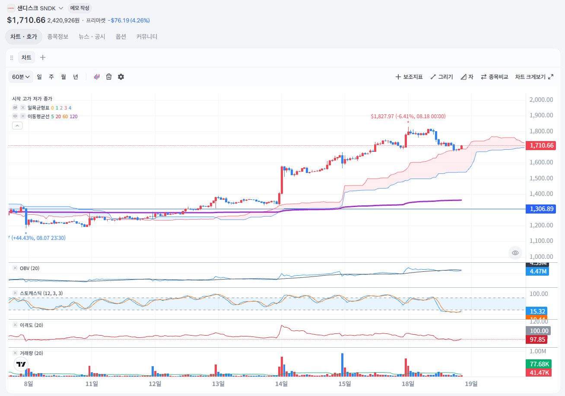
Task: Open the 60분 interval dropdown
Action: pos(21,77)
